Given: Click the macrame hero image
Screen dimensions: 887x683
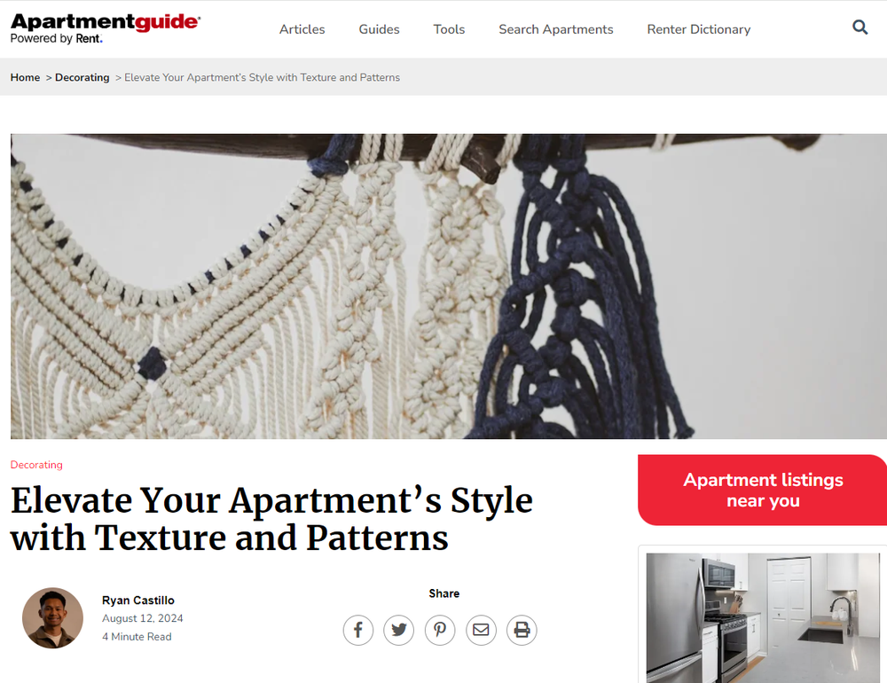Looking at the screenshot, I should point(449,287).
